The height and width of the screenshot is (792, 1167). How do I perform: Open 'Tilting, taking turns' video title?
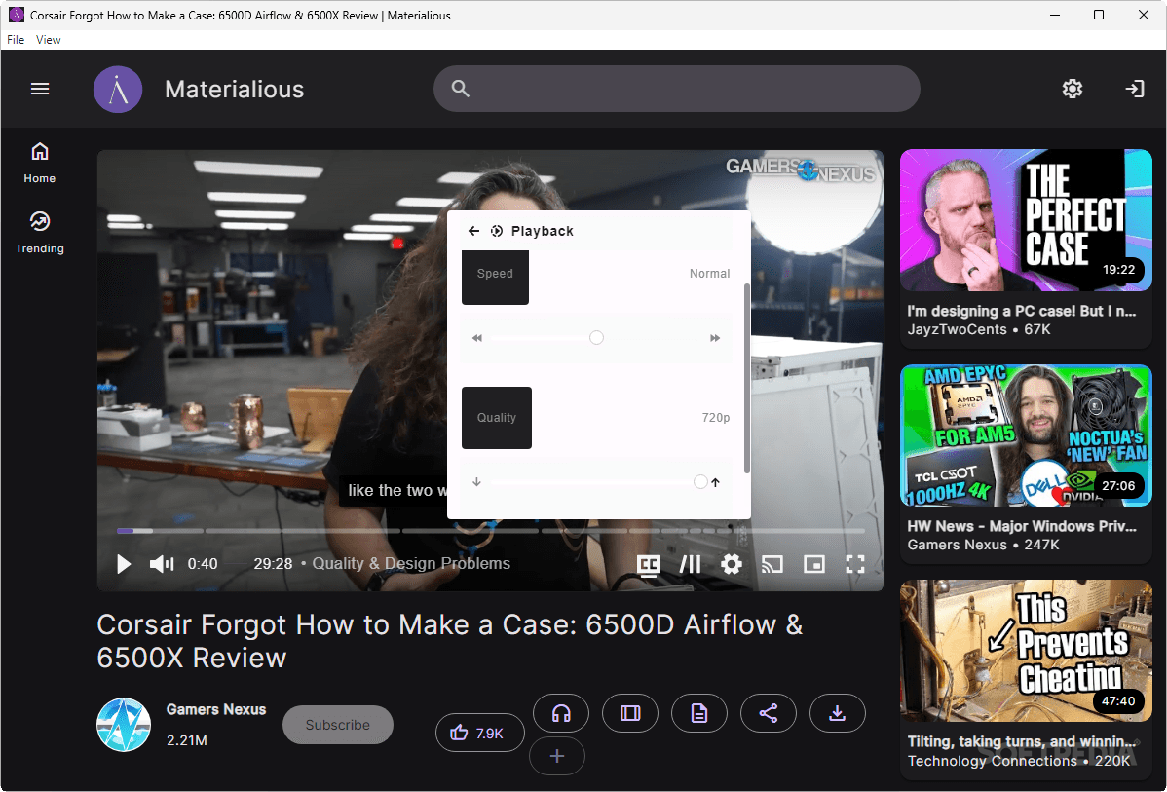click(x=1022, y=741)
